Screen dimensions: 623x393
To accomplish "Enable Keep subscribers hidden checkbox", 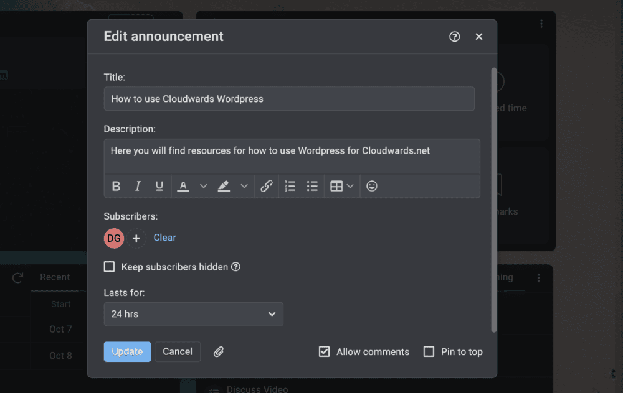I will (109, 267).
